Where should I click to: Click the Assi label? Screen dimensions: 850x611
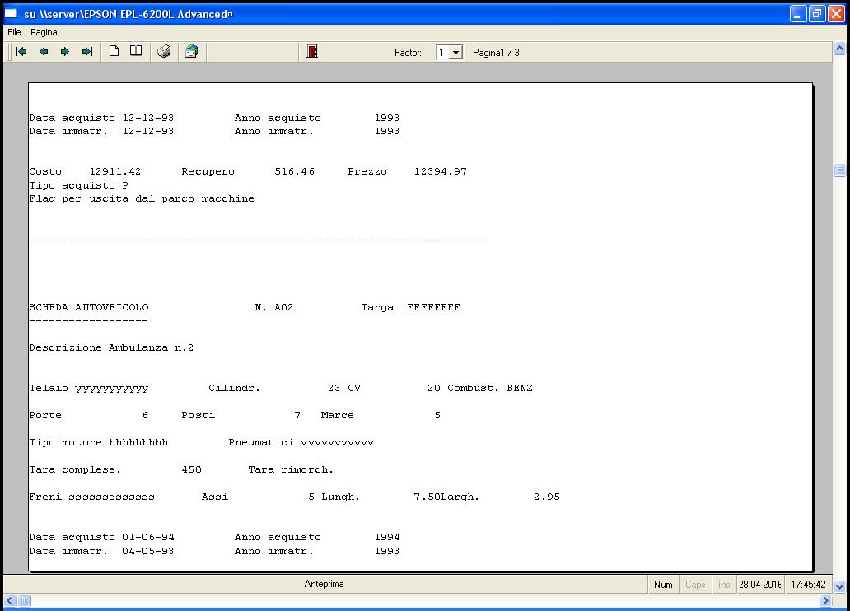pos(215,497)
